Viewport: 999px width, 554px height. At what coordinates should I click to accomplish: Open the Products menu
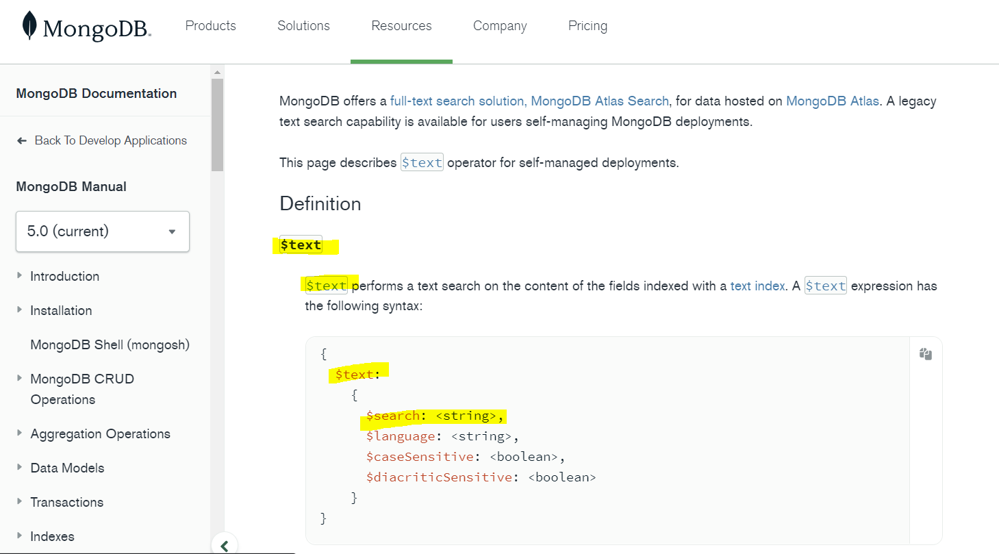(x=211, y=26)
